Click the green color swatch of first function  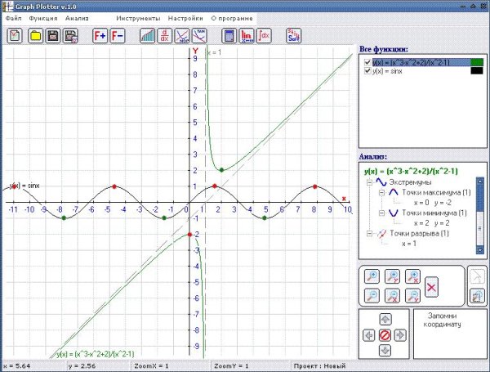point(477,62)
